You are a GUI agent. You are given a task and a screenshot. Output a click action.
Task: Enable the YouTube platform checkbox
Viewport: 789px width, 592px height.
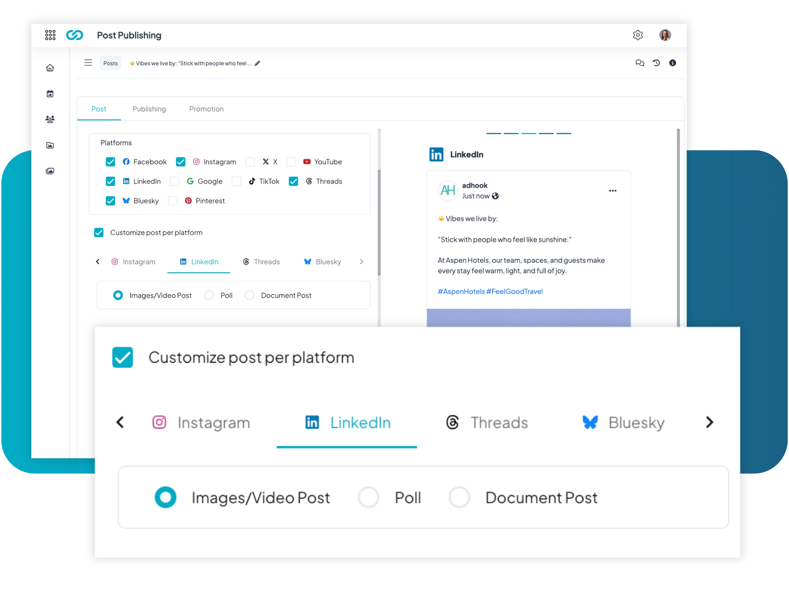(291, 162)
